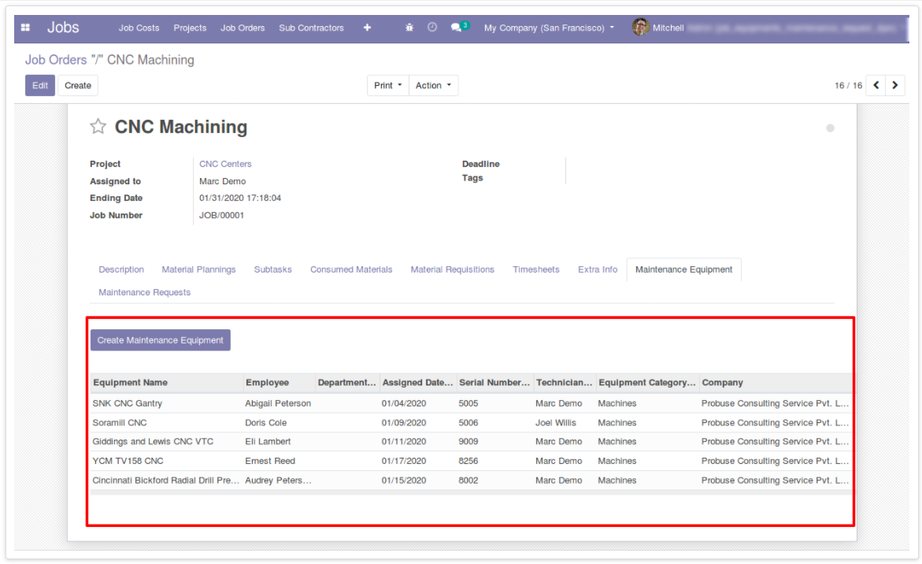Click Mitchell user avatar
Screen dimensions: 922x564
(x=640, y=28)
